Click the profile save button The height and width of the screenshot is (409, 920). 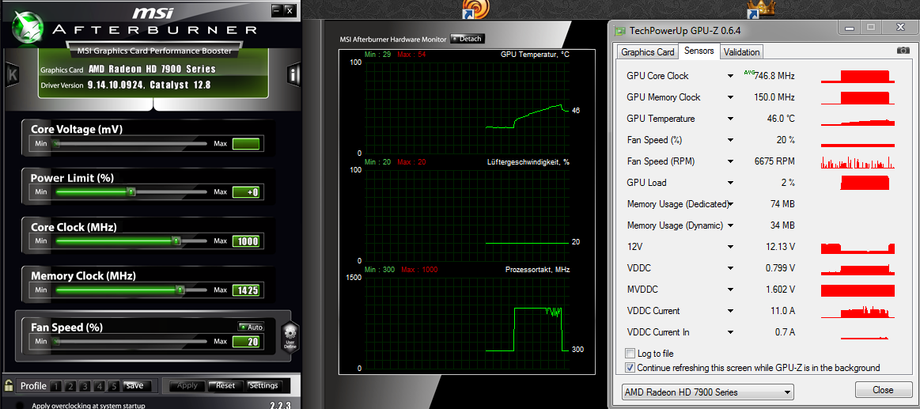tap(136, 385)
